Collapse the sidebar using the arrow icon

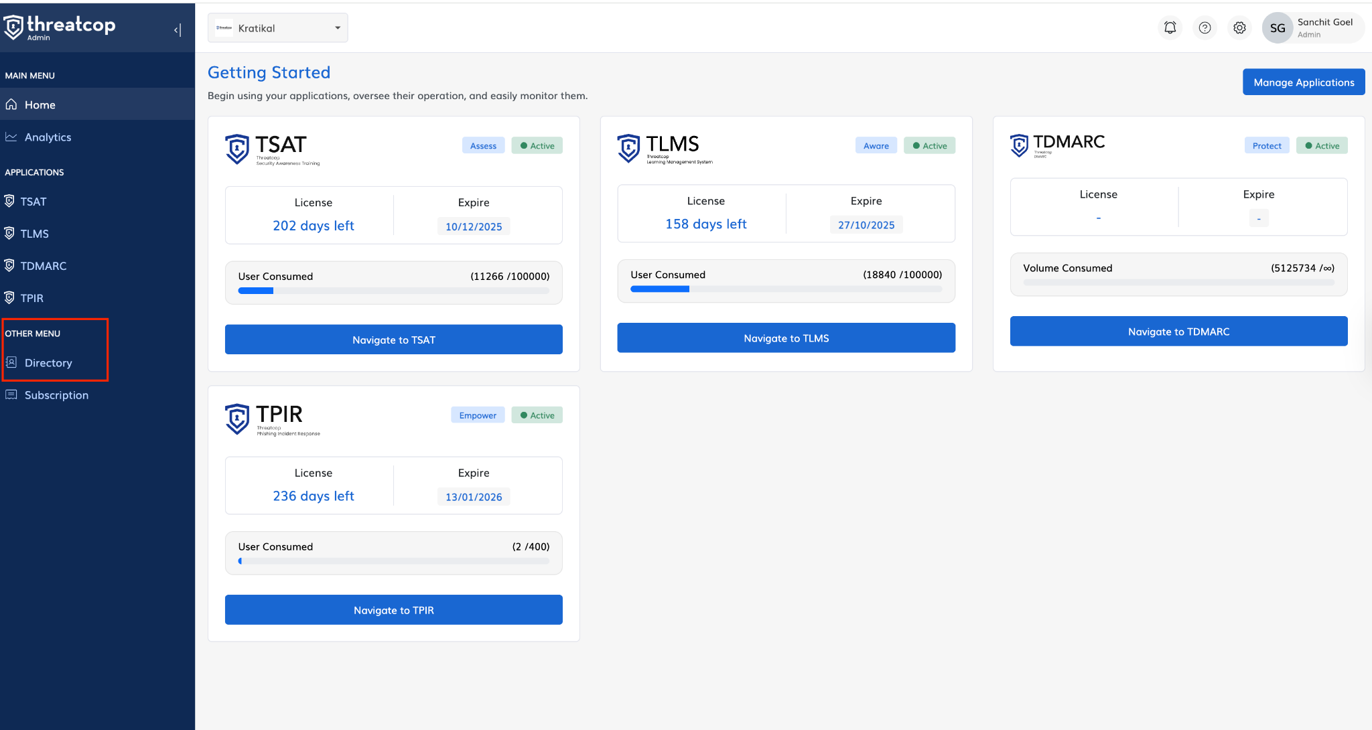(x=178, y=29)
